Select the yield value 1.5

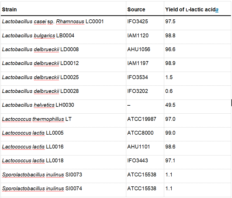click(169, 77)
